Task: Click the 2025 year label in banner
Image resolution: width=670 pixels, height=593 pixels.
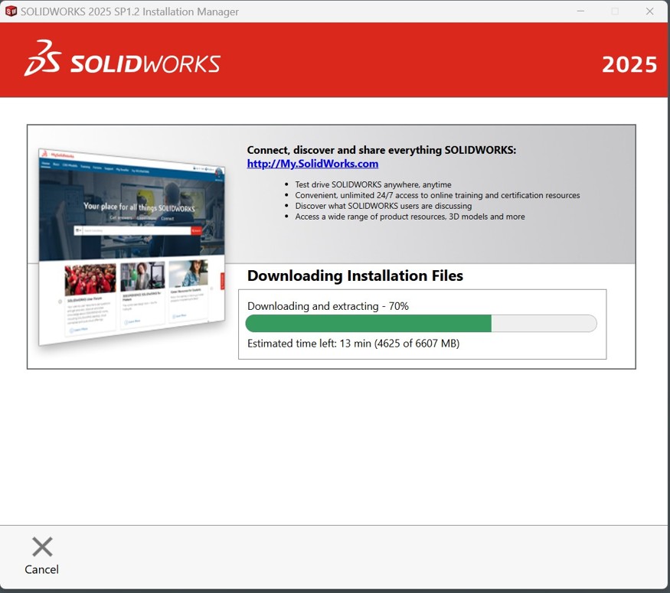Action: pos(629,65)
